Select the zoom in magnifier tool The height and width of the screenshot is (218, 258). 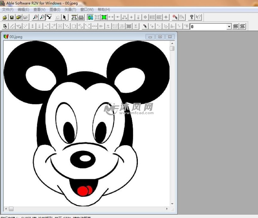[x=35, y=17]
